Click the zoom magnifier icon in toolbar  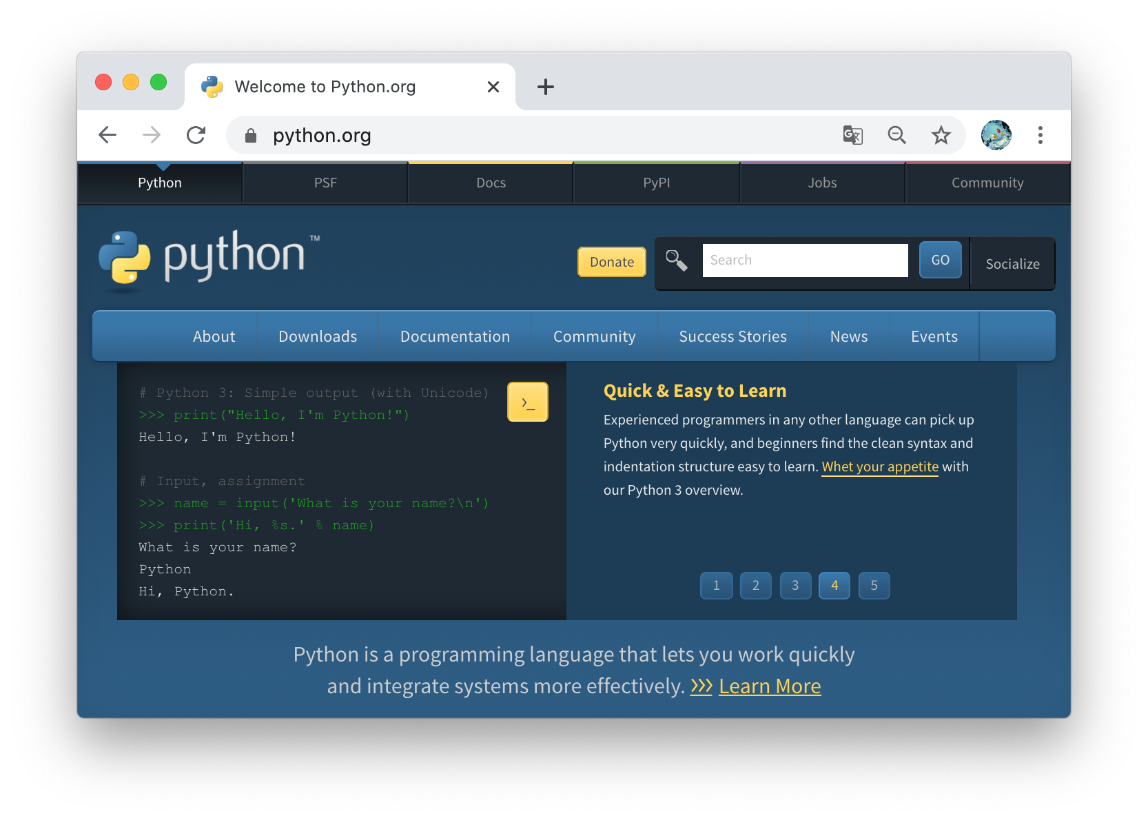[897, 135]
